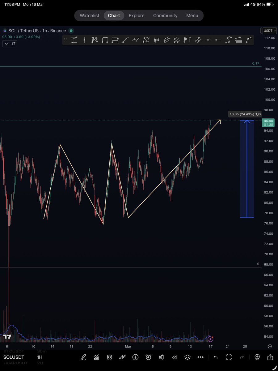The width and height of the screenshot is (278, 371).
Task: Start bar replay with rewind icon
Action: pos(174,357)
